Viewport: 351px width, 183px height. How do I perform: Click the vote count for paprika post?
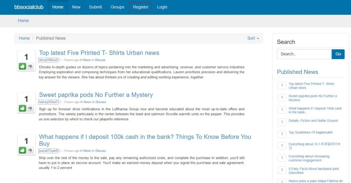point(26,99)
